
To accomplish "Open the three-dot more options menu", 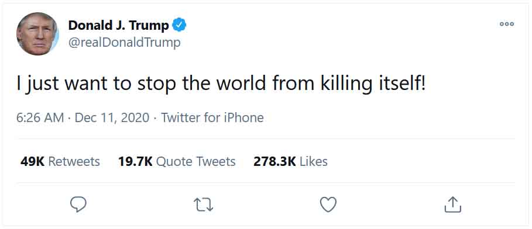I will point(507,24).
